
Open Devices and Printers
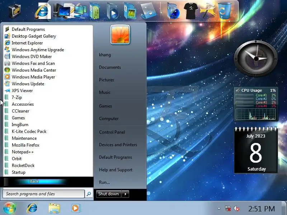tap(118, 145)
